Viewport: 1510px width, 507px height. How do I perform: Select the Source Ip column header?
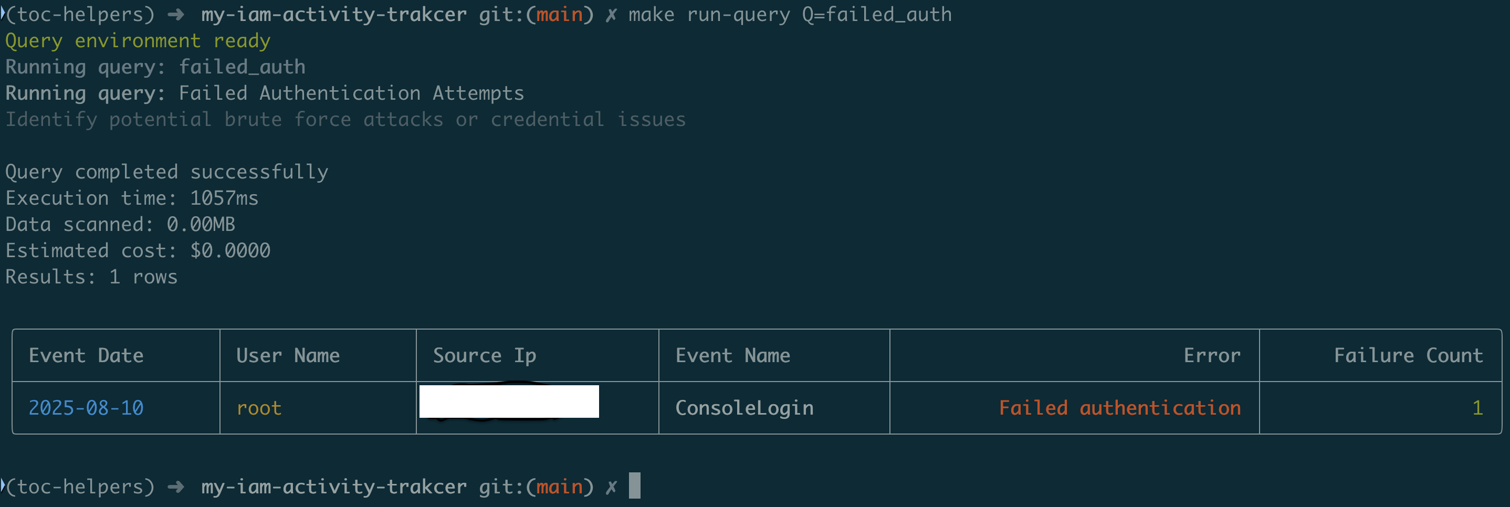[484, 355]
